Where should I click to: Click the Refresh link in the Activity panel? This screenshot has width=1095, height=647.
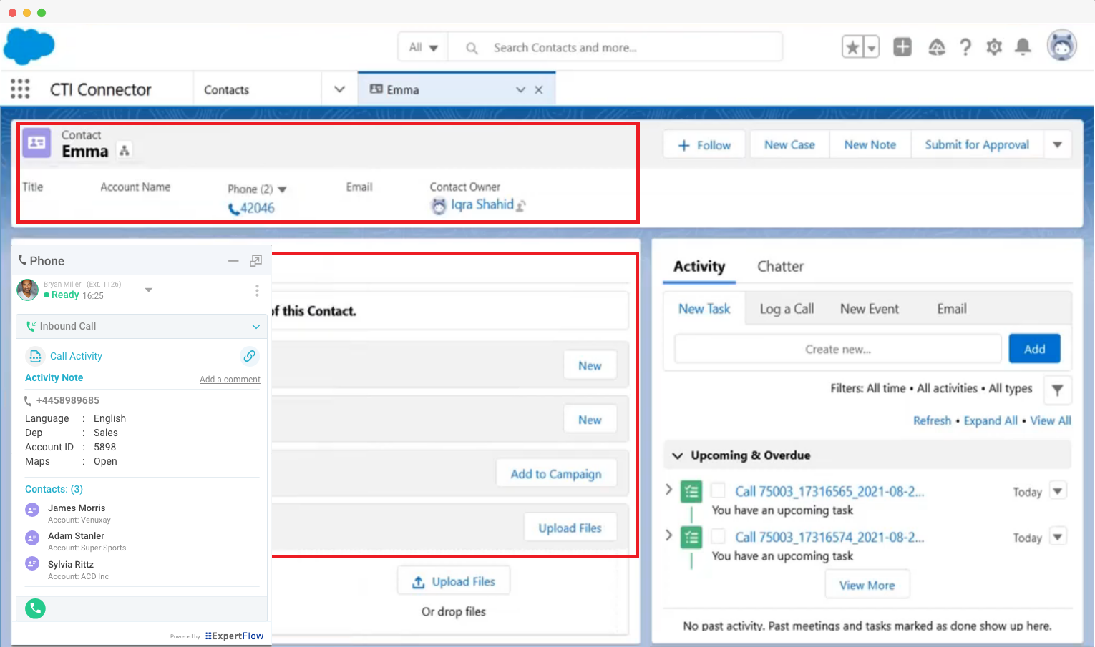pyautogui.click(x=932, y=420)
